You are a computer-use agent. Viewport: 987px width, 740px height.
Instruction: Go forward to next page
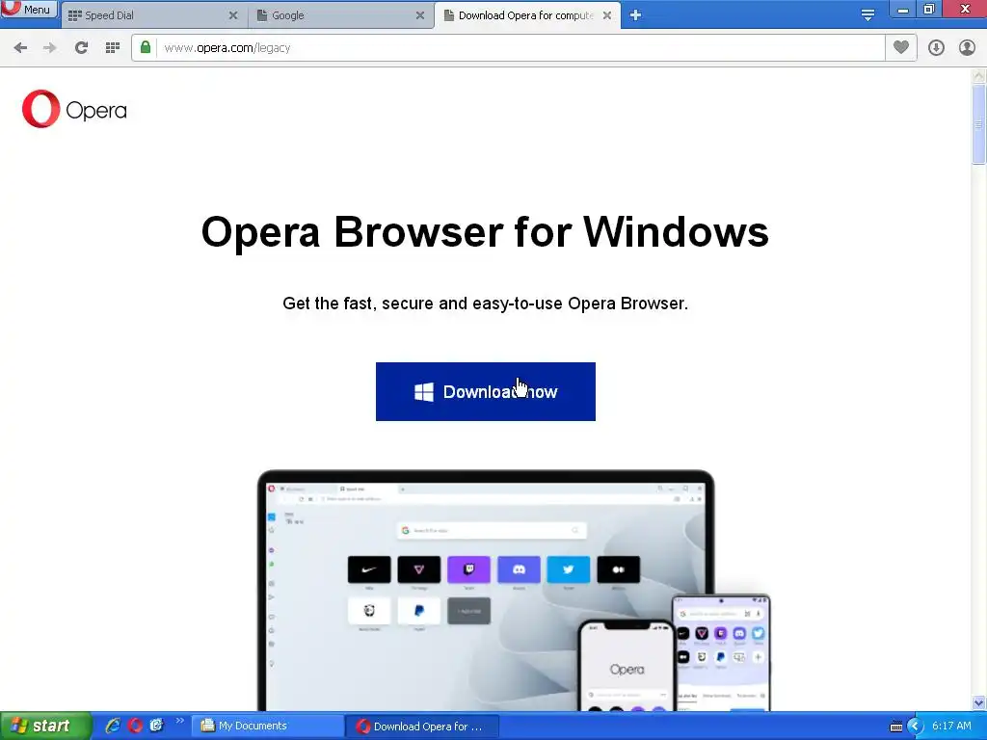50,48
